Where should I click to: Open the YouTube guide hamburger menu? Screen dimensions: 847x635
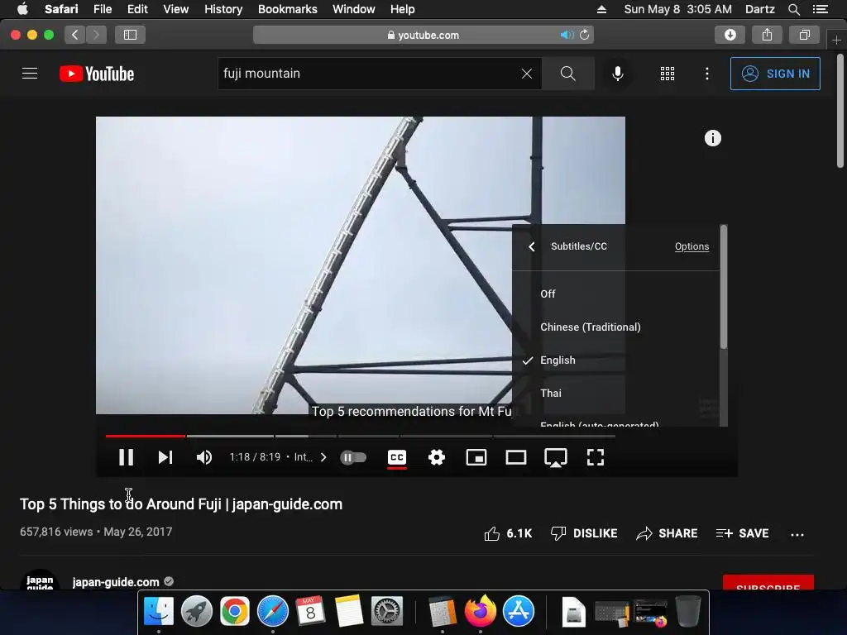[x=30, y=74]
